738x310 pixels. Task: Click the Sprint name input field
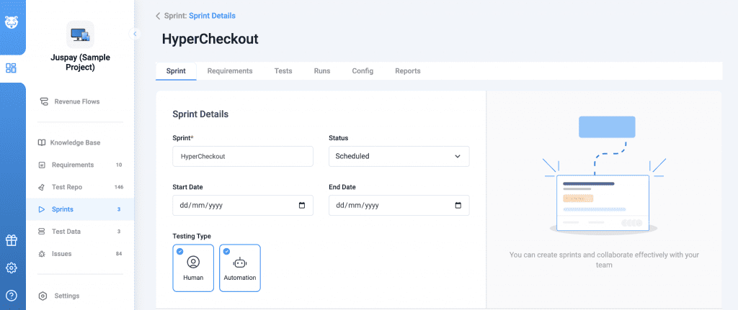243,156
